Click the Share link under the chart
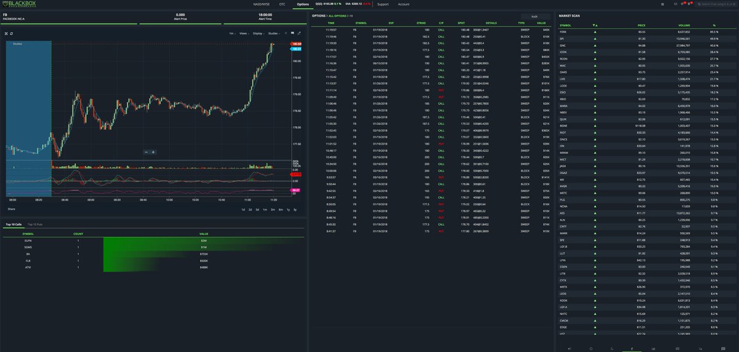 (x=10, y=209)
